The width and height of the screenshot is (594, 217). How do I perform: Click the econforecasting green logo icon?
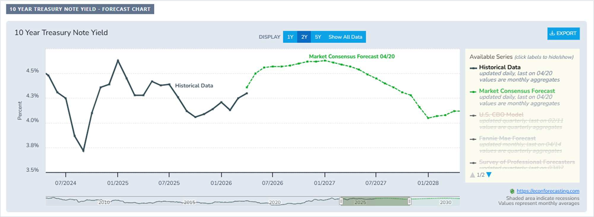coord(512,191)
